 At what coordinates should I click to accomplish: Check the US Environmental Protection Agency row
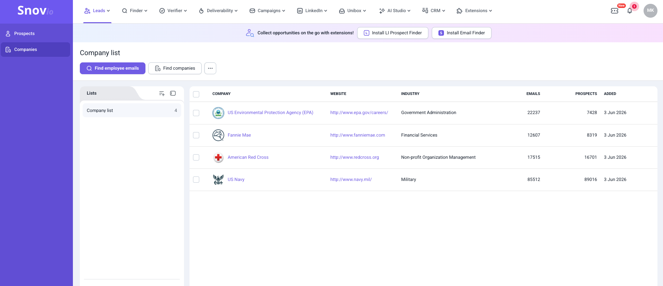coord(196,113)
